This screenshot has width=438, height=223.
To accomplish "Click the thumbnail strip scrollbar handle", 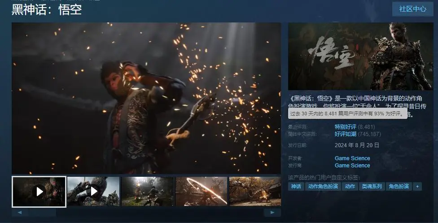I will point(42,212).
